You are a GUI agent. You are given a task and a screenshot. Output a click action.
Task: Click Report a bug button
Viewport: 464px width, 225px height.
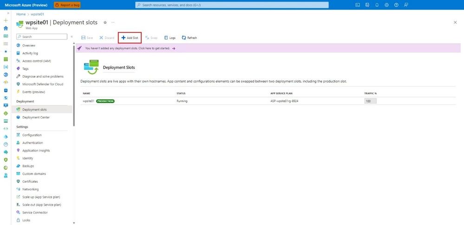pos(67,5)
